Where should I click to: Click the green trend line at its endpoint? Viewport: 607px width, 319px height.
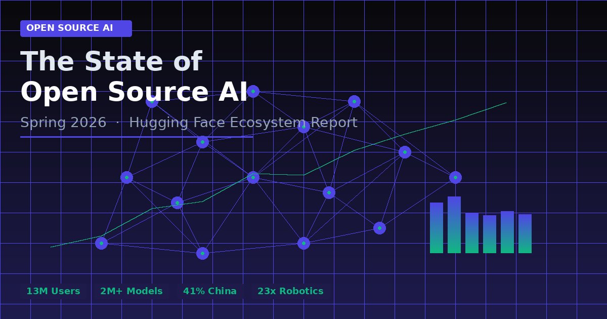(x=506, y=103)
